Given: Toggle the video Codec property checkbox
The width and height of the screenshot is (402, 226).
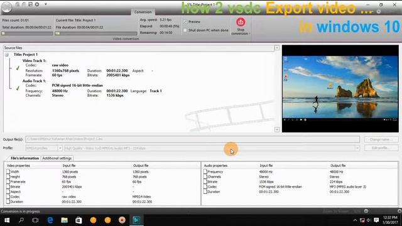Looking at the screenshot, I should tap(8, 196).
